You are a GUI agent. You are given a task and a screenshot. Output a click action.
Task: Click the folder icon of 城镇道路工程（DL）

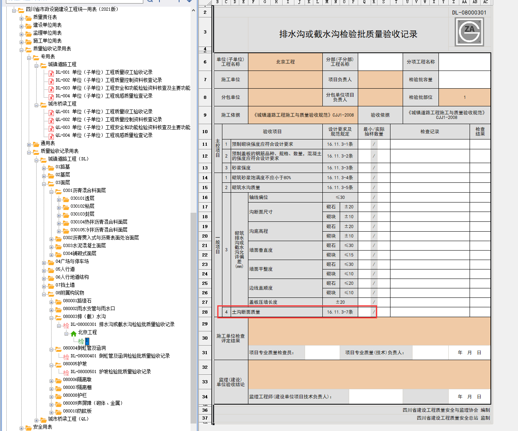pos(43,160)
